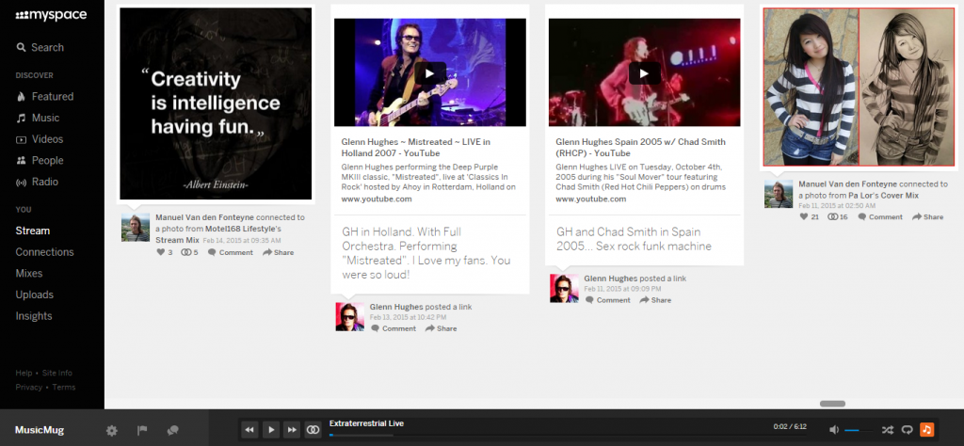
Task: Share the Motel168 Lifestyle photo post
Action: (x=279, y=253)
